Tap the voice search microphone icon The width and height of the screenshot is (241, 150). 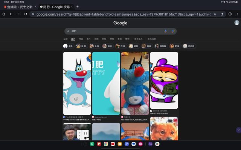pos(166,31)
